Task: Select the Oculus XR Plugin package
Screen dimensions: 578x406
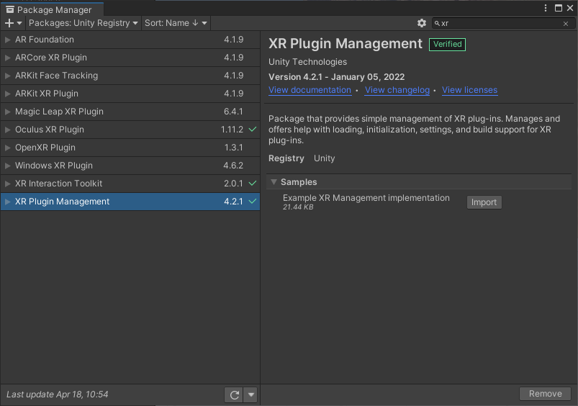Action: click(130, 130)
